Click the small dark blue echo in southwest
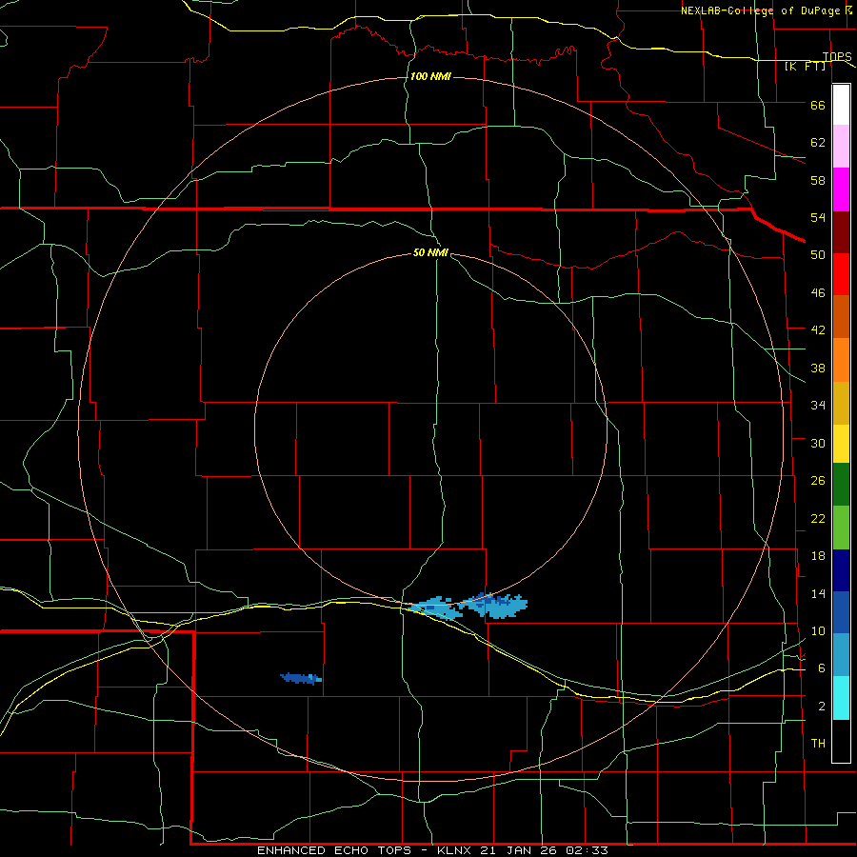Screen dimensions: 857x857 tap(301, 678)
